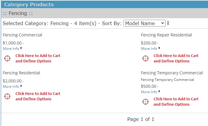Click the crosshair icon for Fencing Commercial
The image size is (208, 126).
tap(7, 59)
